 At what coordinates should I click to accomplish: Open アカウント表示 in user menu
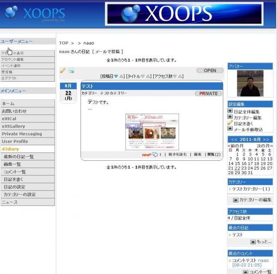pyautogui.click(x=28, y=53)
